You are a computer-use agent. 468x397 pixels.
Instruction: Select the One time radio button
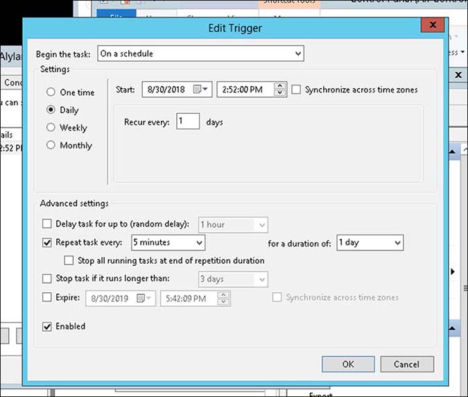[51, 92]
